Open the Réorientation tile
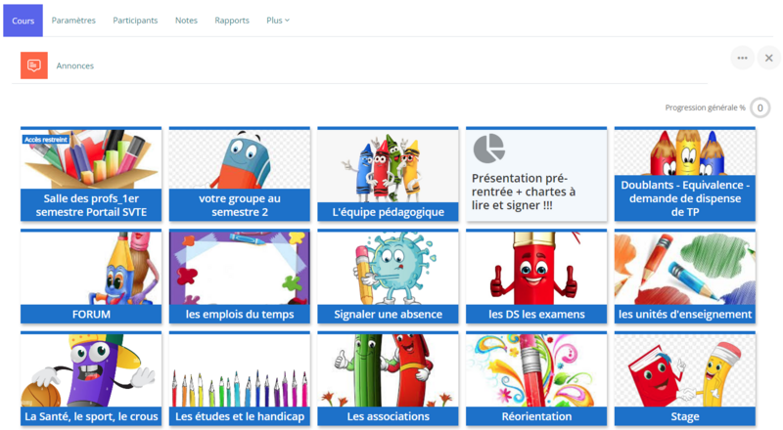The height and width of the screenshot is (430, 783). pyautogui.click(x=536, y=378)
